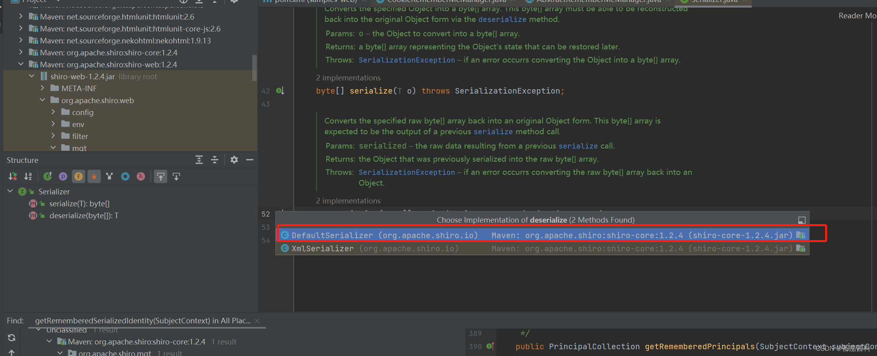Open SerializationException link in serialize Throws
Screen dimensions: 877x356
coord(407,60)
